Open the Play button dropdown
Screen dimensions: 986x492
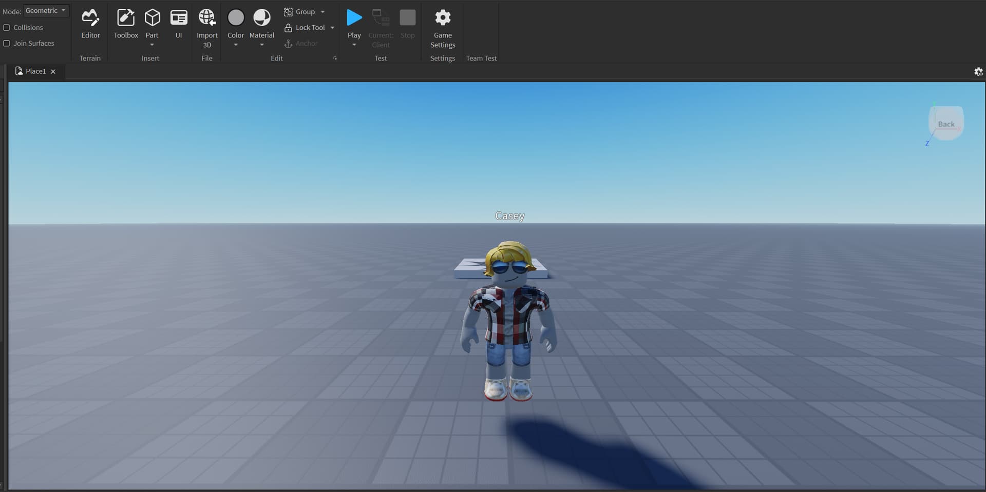pyautogui.click(x=354, y=45)
